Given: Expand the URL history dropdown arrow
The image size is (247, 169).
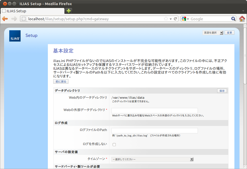Looking at the screenshot, I should tap(171, 19).
